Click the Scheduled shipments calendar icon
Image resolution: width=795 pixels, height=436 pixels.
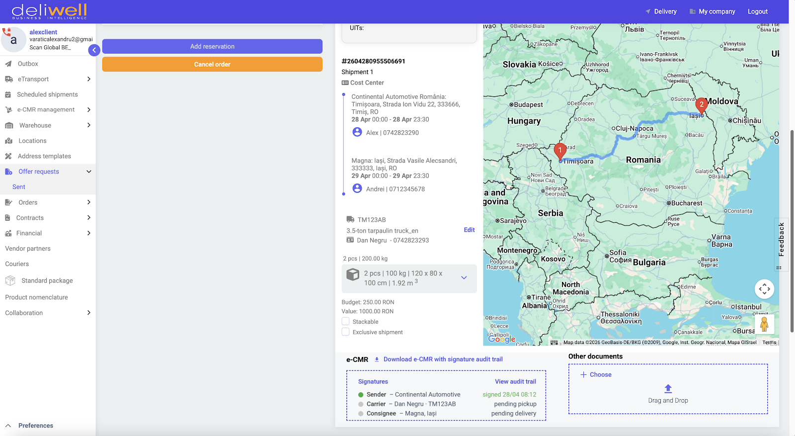[8, 94]
